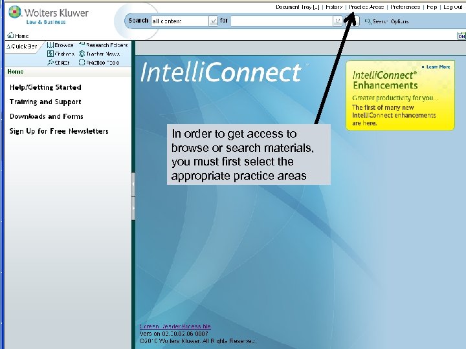Viewport: 466px width, 349px height.
Task: Click the green Home heading in the left panel
Action: 16,72
